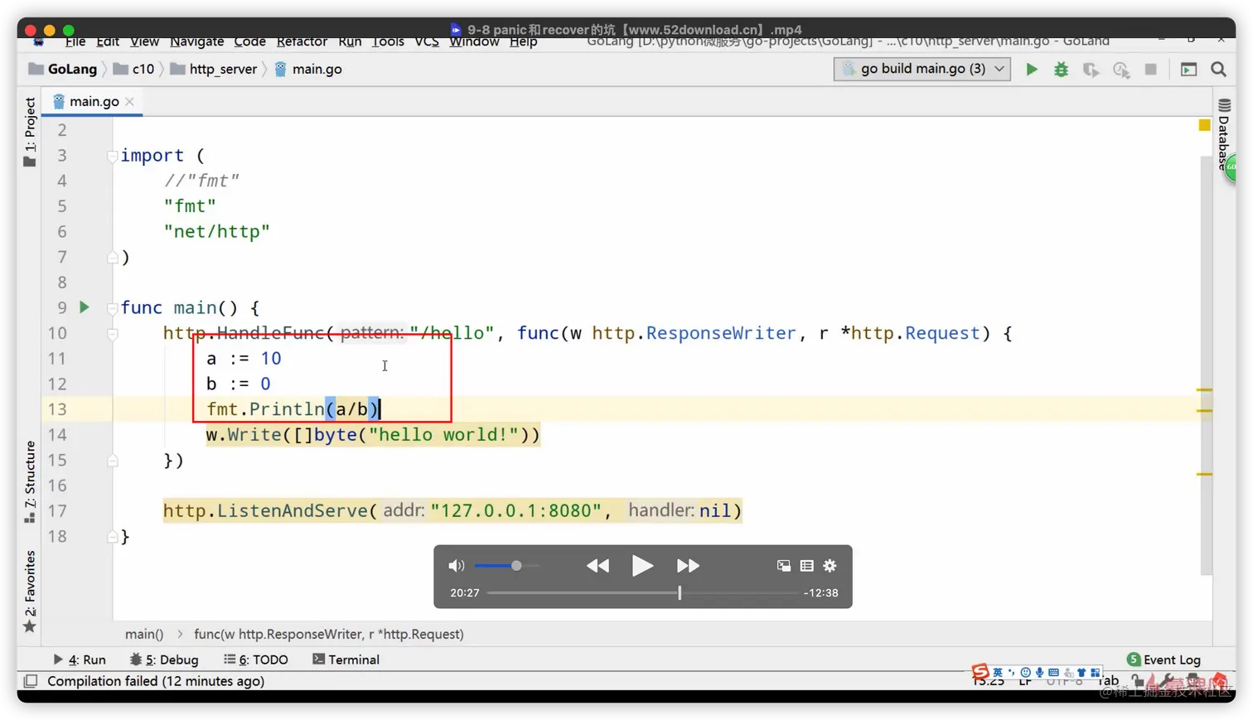Collapse the import block fold marker on line 3
Image resolution: width=1253 pixels, height=720 pixels.
(112, 156)
